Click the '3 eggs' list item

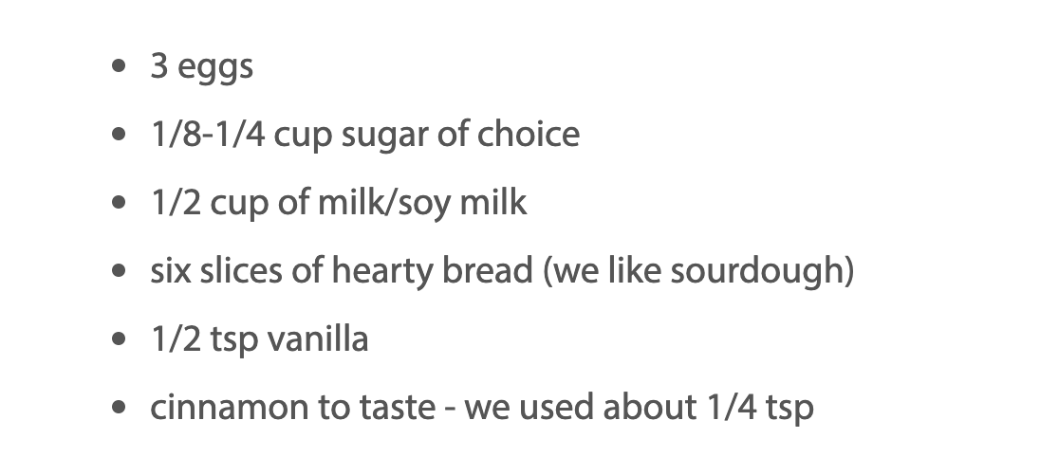(x=201, y=67)
